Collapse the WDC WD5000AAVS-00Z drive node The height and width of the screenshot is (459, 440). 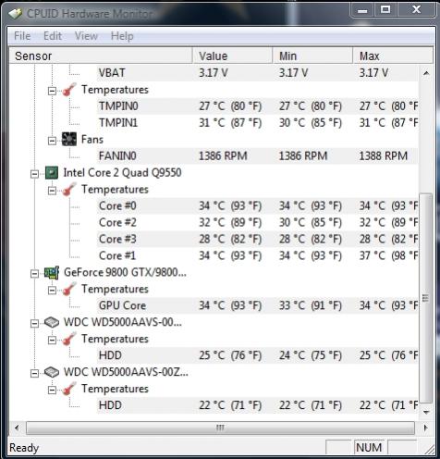(x=34, y=374)
